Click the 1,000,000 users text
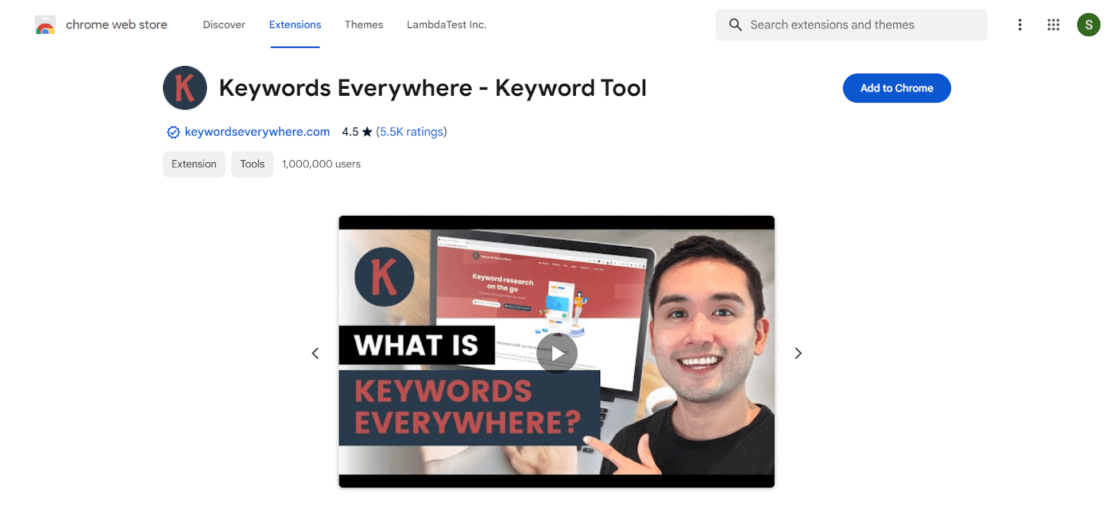The width and height of the screenshot is (1110, 509). point(321,164)
